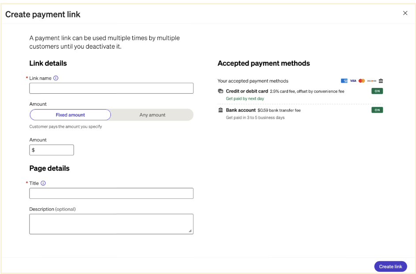Click the Create link button
The image size is (416, 274).
click(x=390, y=266)
